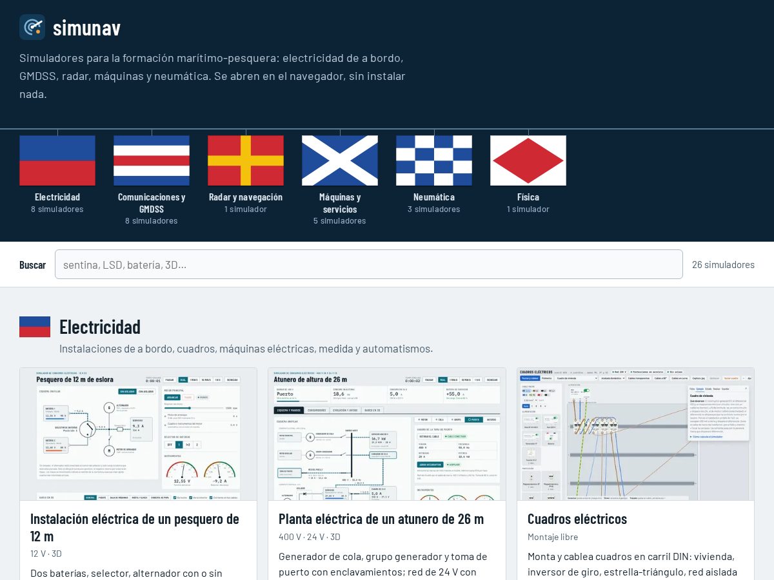
Task: Click the simunav radar logo icon
Action: [x=32, y=27]
